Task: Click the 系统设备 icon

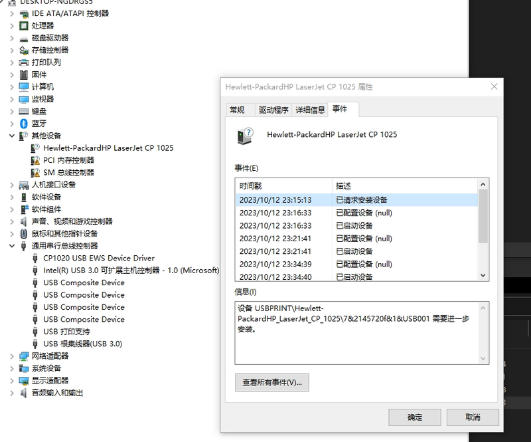Action: click(24, 368)
